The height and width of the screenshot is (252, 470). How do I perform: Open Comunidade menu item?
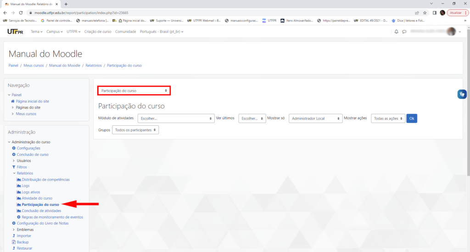(126, 32)
